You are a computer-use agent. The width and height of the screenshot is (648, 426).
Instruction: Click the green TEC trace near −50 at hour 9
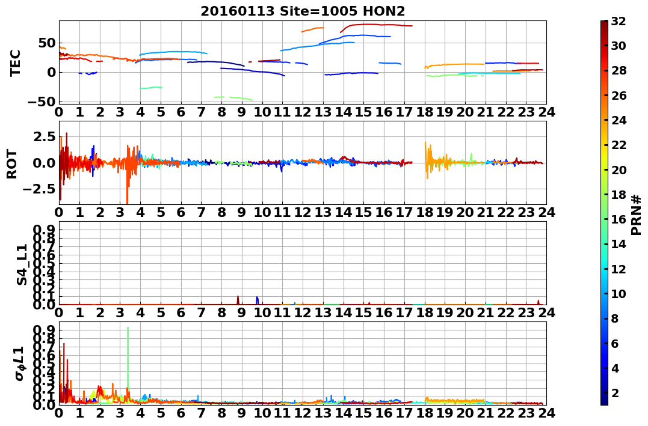pos(233,98)
